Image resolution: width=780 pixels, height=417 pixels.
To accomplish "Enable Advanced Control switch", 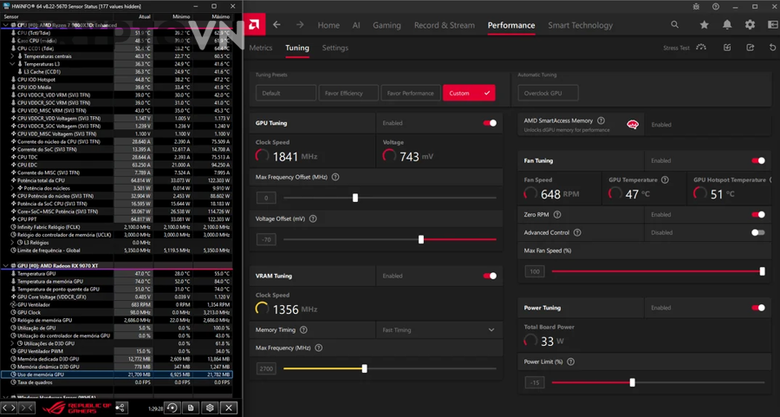I will (758, 232).
